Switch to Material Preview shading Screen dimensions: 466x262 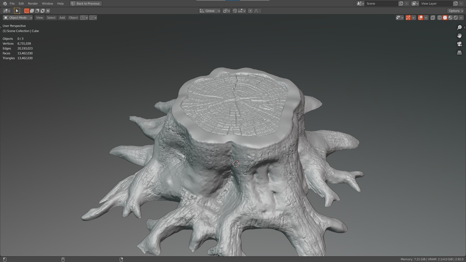(451, 18)
